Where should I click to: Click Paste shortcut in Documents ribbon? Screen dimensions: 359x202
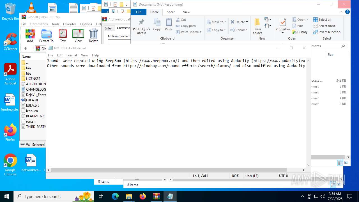(188, 32)
